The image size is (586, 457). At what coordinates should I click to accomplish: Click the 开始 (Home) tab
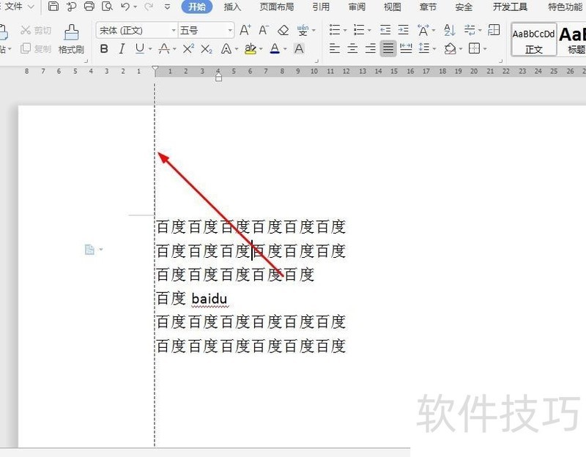click(197, 7)
